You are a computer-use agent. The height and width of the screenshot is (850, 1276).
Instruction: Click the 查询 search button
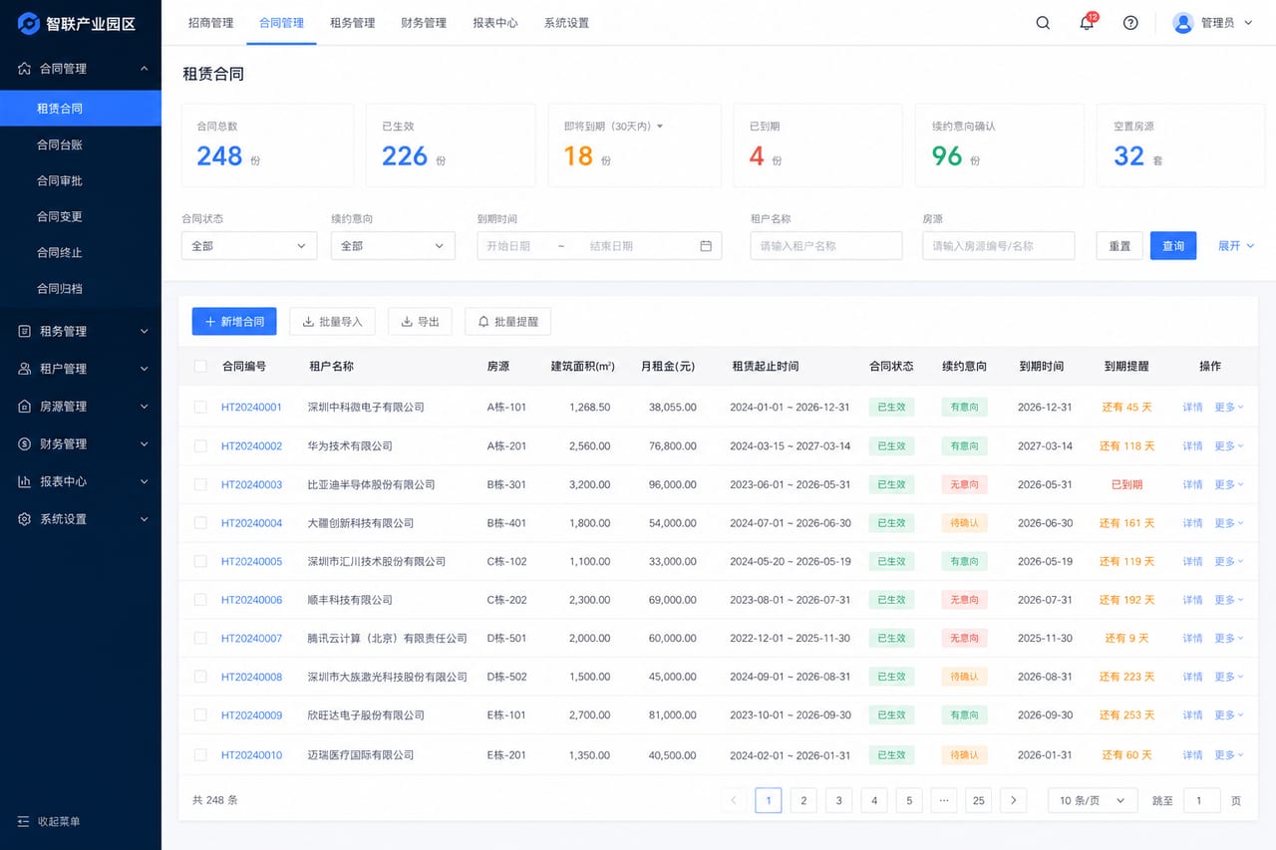pyautogui.click(x=1173, y=246)
